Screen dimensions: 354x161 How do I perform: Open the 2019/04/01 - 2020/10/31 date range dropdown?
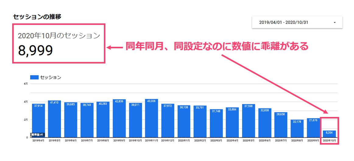point(297,22)
